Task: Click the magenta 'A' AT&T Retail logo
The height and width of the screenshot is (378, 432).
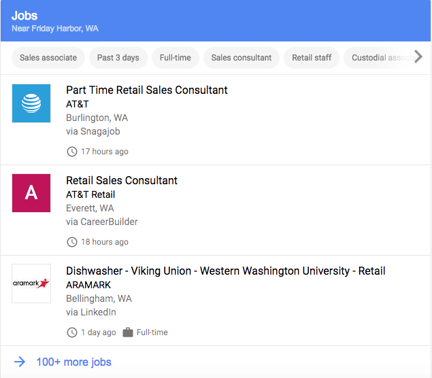Action: (31, 193)
